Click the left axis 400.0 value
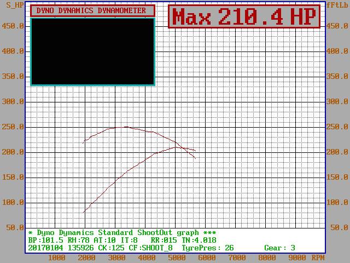 [13, 51]
